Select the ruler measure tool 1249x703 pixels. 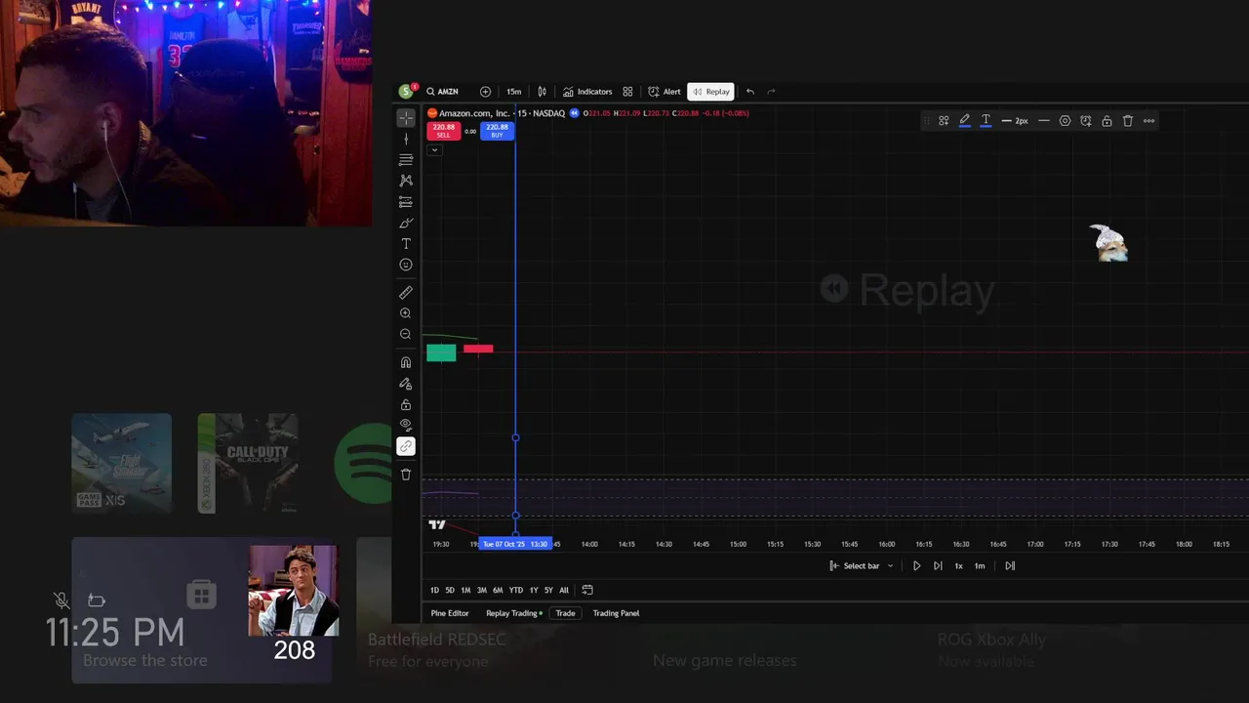point(406,292)
